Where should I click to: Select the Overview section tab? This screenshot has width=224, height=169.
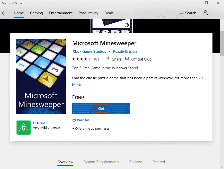(65, 162)
